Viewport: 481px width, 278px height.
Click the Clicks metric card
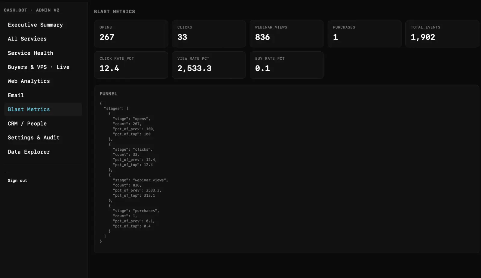pos(209,34)
